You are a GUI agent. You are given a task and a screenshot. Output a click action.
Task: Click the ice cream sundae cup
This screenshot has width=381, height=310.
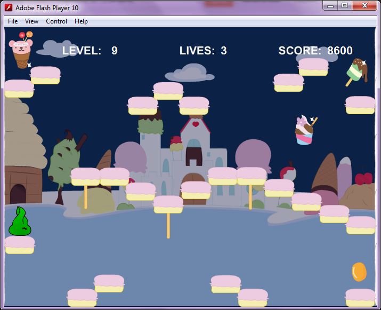pyautogui.click(x=305, y=130)
